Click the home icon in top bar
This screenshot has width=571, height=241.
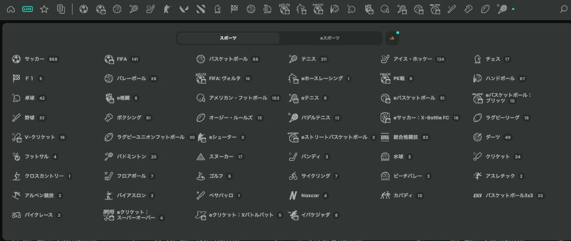pos(11,9)
